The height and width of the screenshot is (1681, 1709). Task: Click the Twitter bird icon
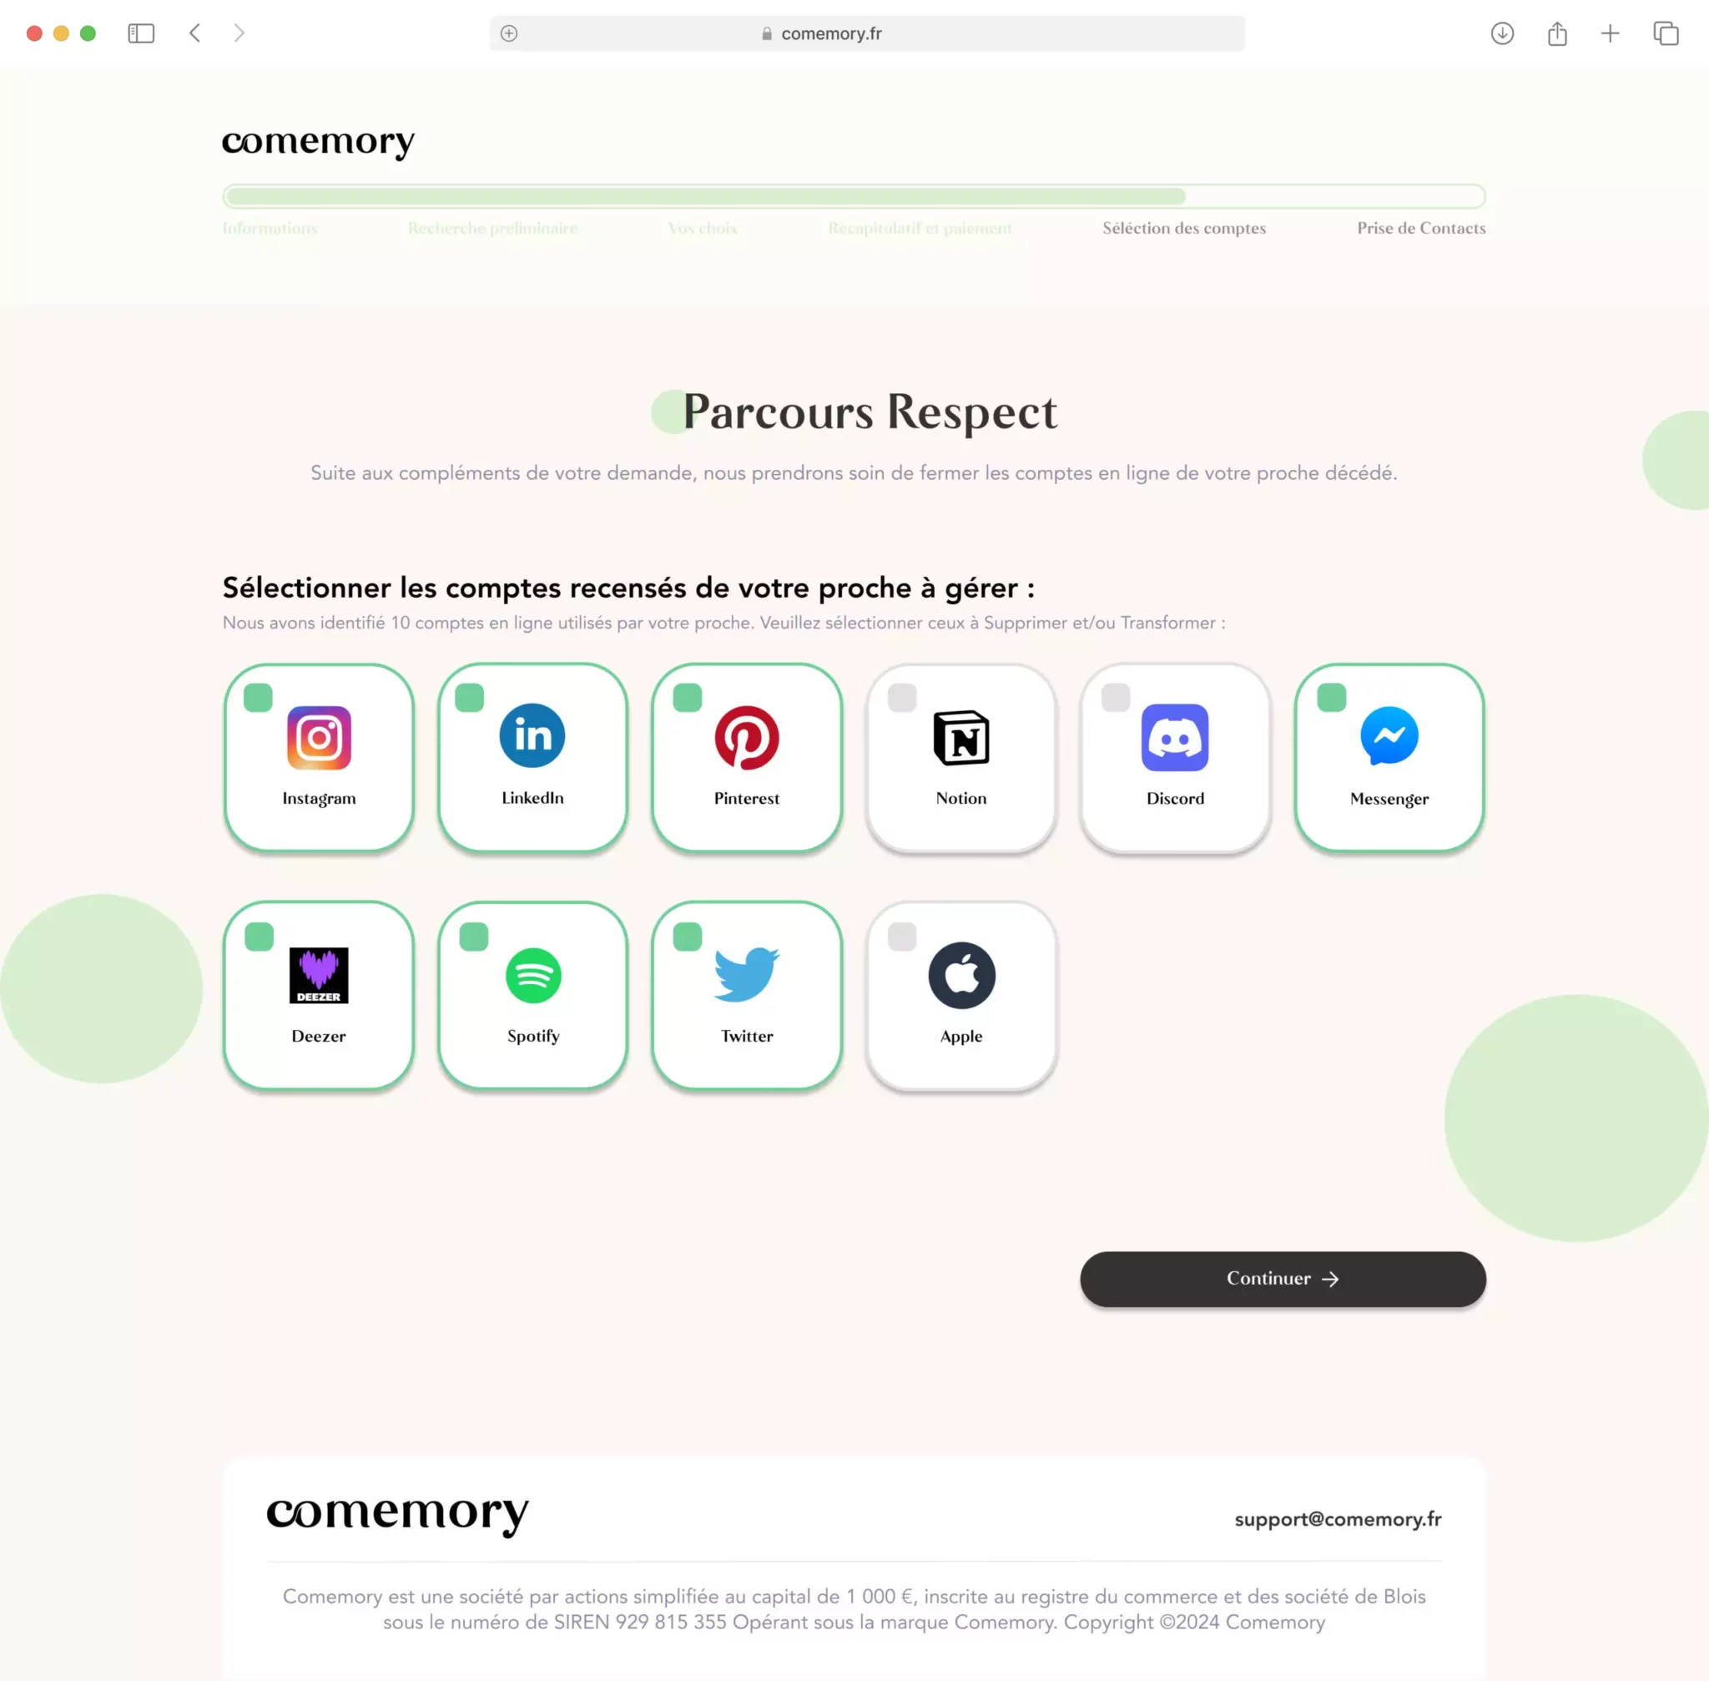[x=747, y=975]
